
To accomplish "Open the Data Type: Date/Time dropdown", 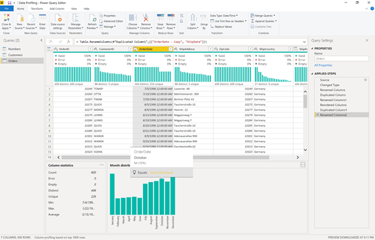I will 224,16.
